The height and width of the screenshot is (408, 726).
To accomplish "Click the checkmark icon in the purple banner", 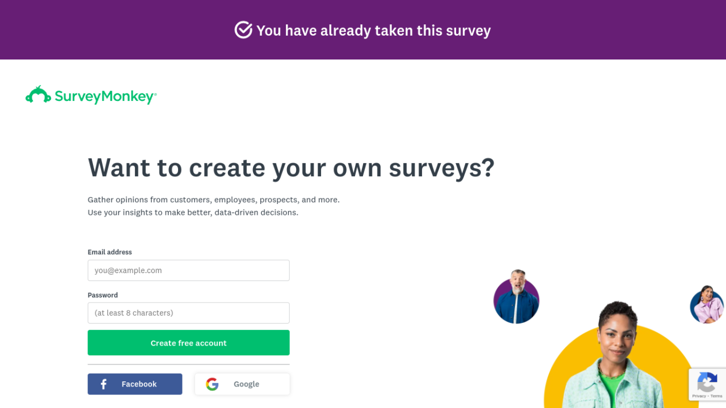I will [243, 30].
